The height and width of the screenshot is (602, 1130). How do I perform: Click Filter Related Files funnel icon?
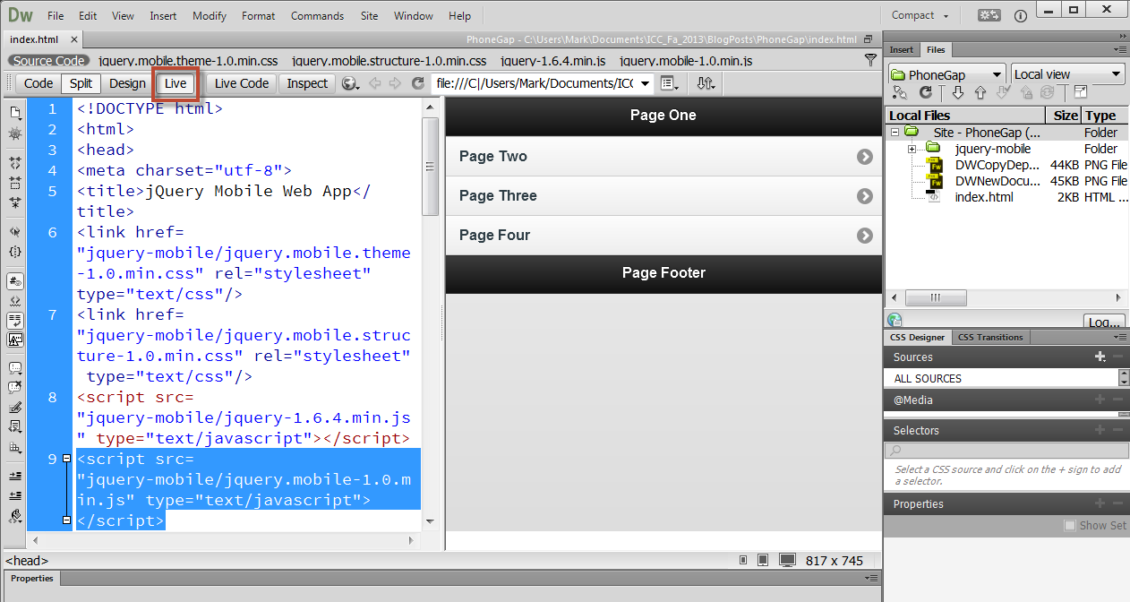[870, 60]
